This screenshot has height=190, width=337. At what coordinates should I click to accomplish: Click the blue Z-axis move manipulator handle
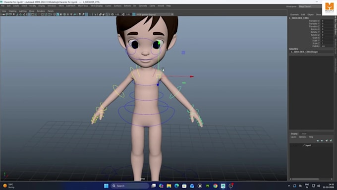[x=158, y=84]
